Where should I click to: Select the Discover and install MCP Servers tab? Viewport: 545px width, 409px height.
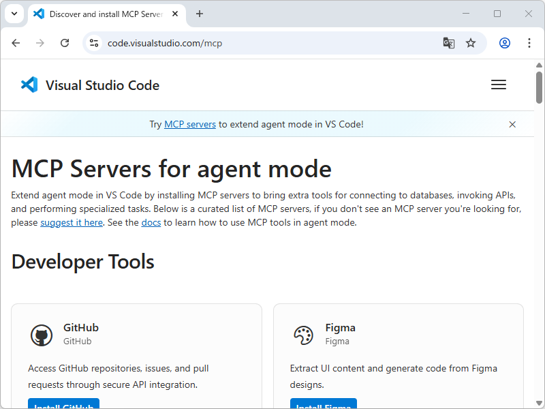[x=102, y=14]
